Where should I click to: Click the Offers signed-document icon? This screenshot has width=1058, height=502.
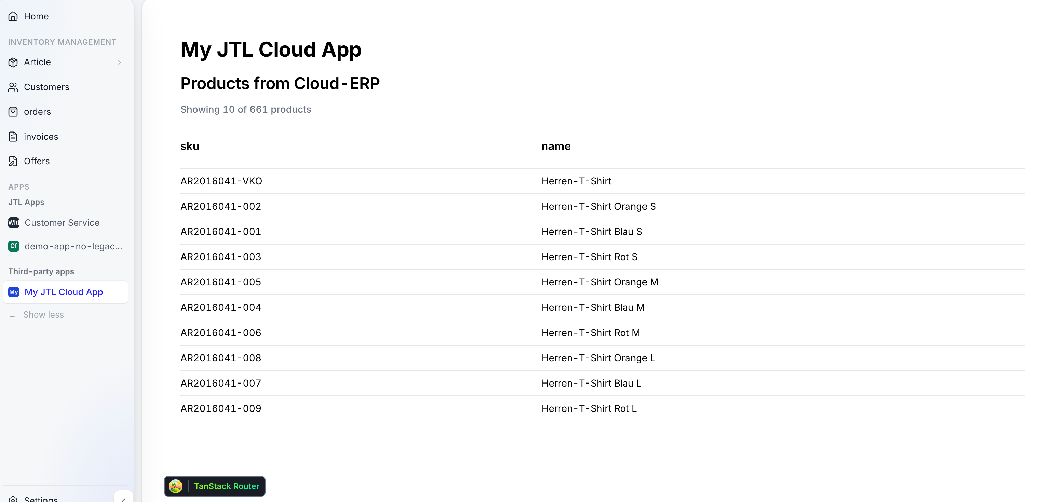tap(13, 161)
